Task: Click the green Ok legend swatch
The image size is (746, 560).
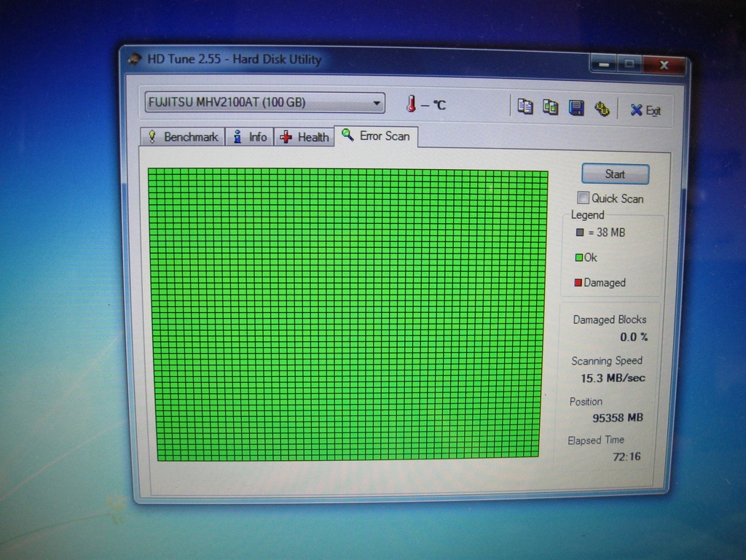Action: pos(578,257)
